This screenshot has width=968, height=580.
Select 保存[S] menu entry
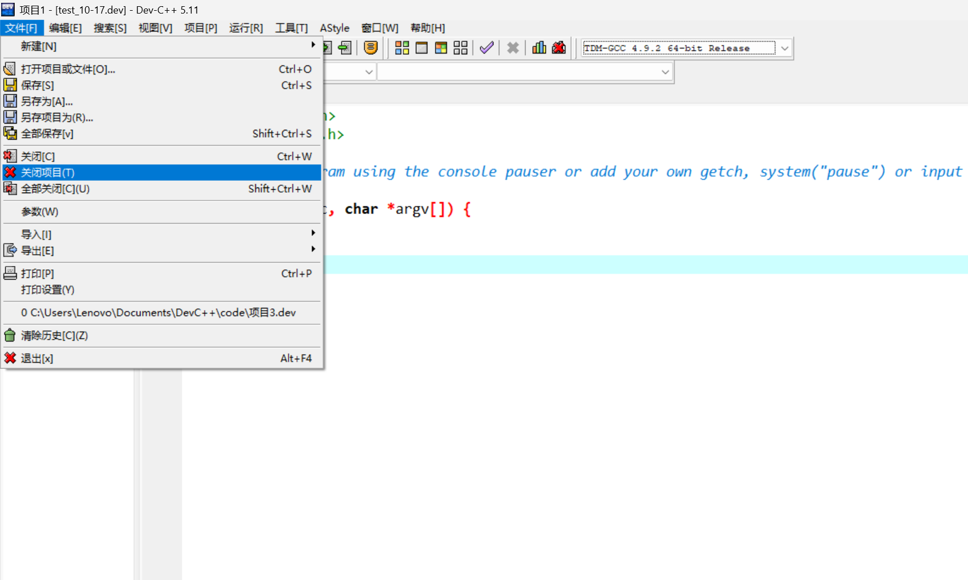pos(162,85)
